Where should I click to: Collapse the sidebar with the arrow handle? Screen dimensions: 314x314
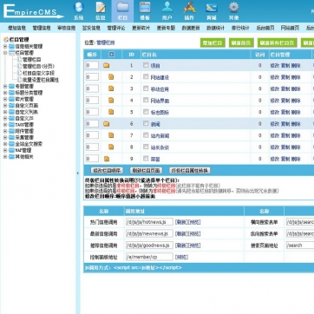(77, 173)
